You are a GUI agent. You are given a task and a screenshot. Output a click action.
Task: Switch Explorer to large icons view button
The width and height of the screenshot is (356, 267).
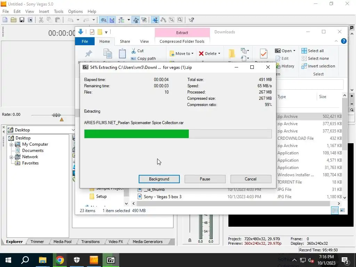tap(342, 210)
